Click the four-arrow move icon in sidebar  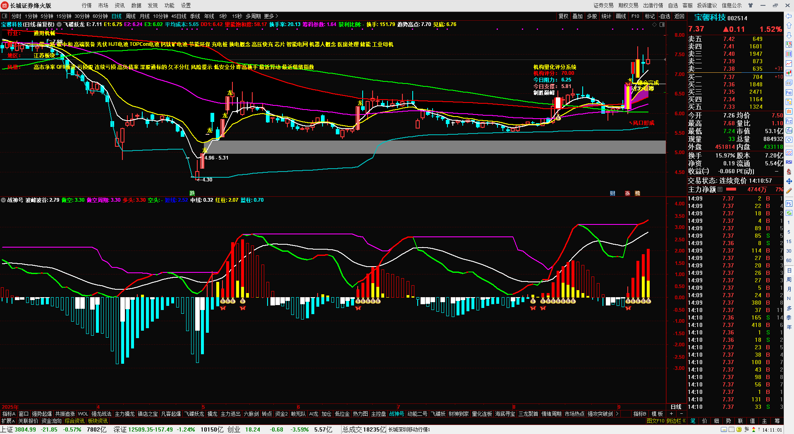click(x=789, y=181)
